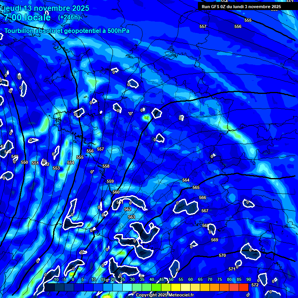The width and height of the screenshot is (298, 298).
Task: Click the '7:00 locale' time label
Action: pos(27,17)
